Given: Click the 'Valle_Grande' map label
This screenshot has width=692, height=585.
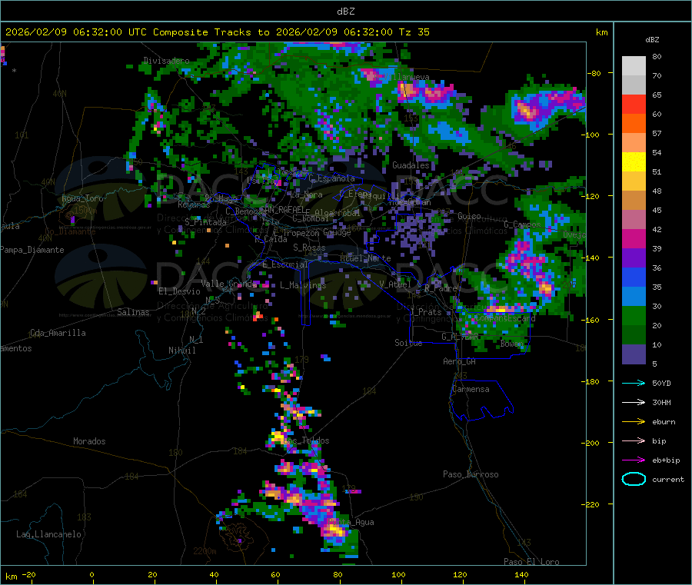Looking at the screenshot, I should coord(229,283).
